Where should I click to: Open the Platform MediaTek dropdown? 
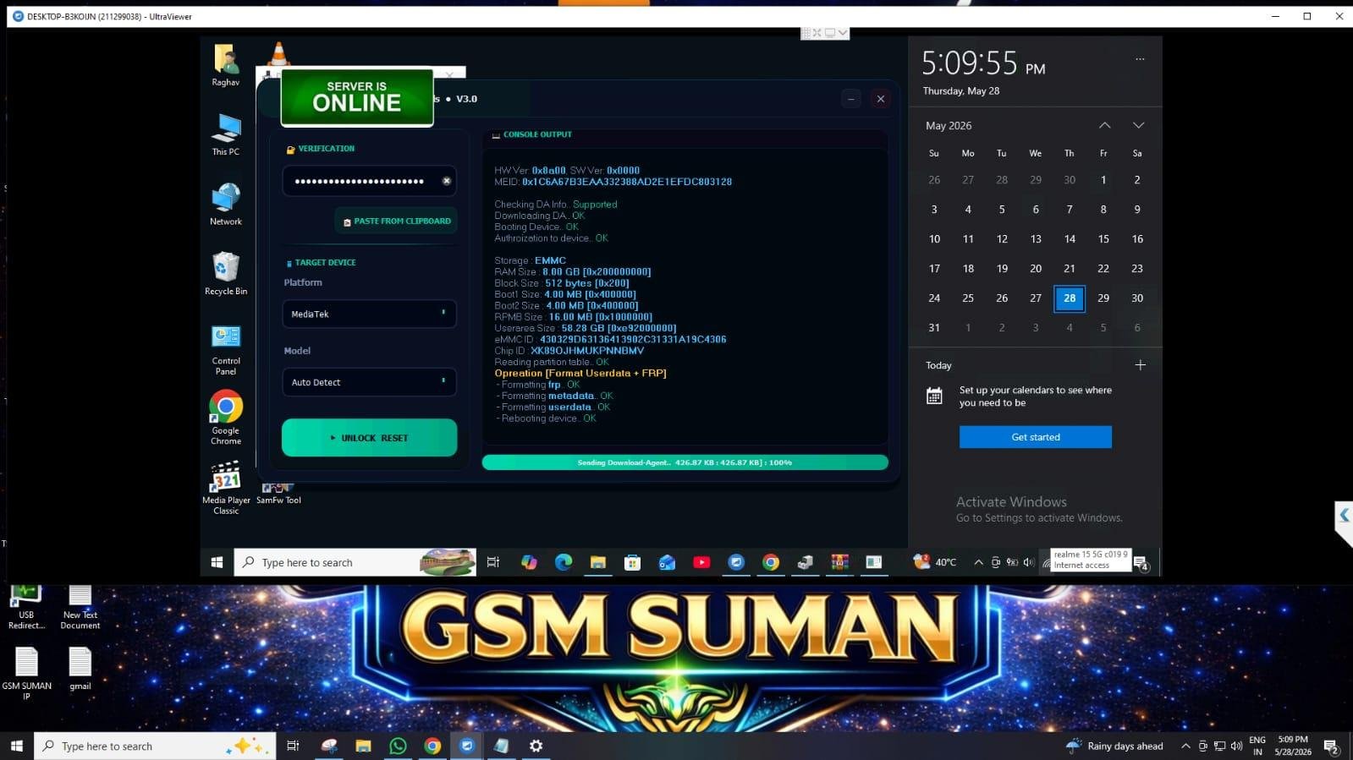pyautogui.click(x=369, y=314)
